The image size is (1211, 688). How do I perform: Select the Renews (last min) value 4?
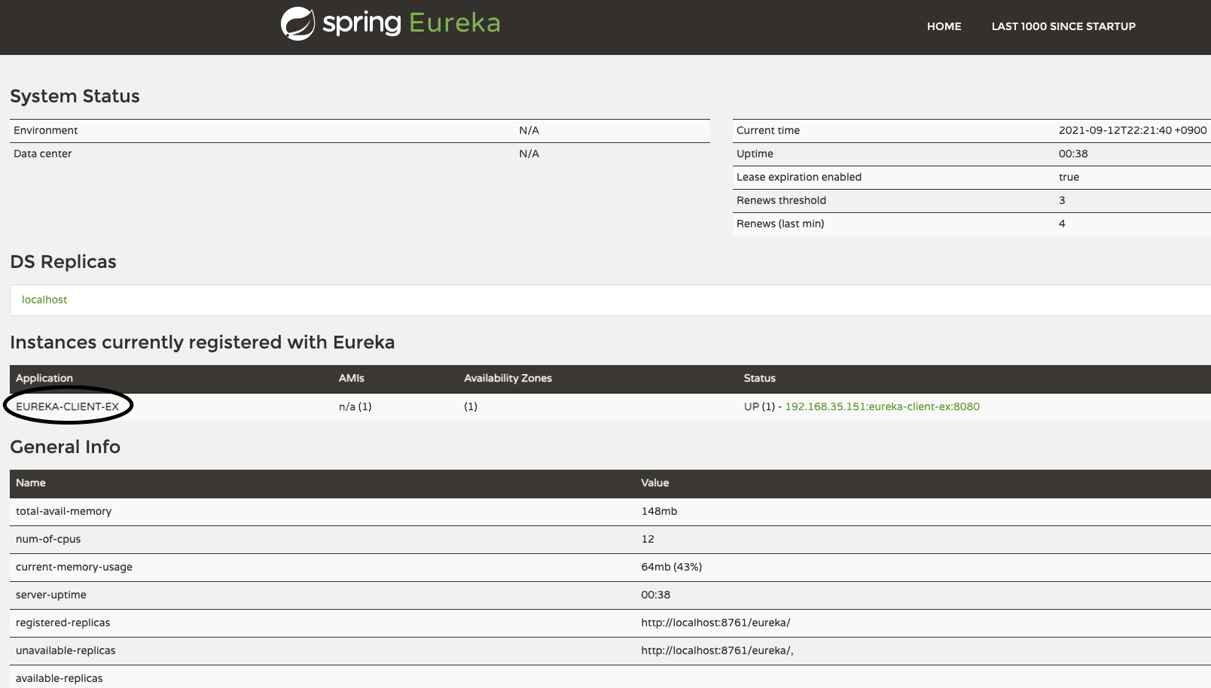point(1062,224)
